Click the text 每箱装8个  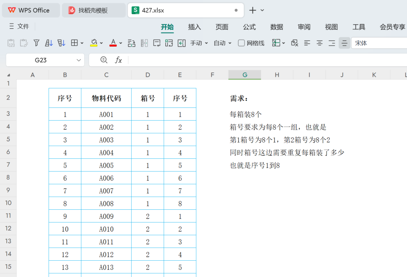[246, 114]
